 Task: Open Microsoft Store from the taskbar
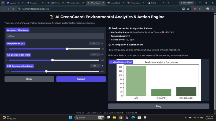tap(139, 118)
